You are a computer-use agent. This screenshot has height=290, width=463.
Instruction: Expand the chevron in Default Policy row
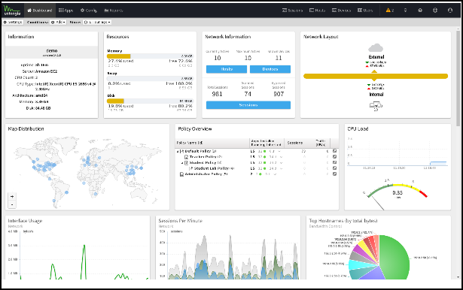[279, 151]
